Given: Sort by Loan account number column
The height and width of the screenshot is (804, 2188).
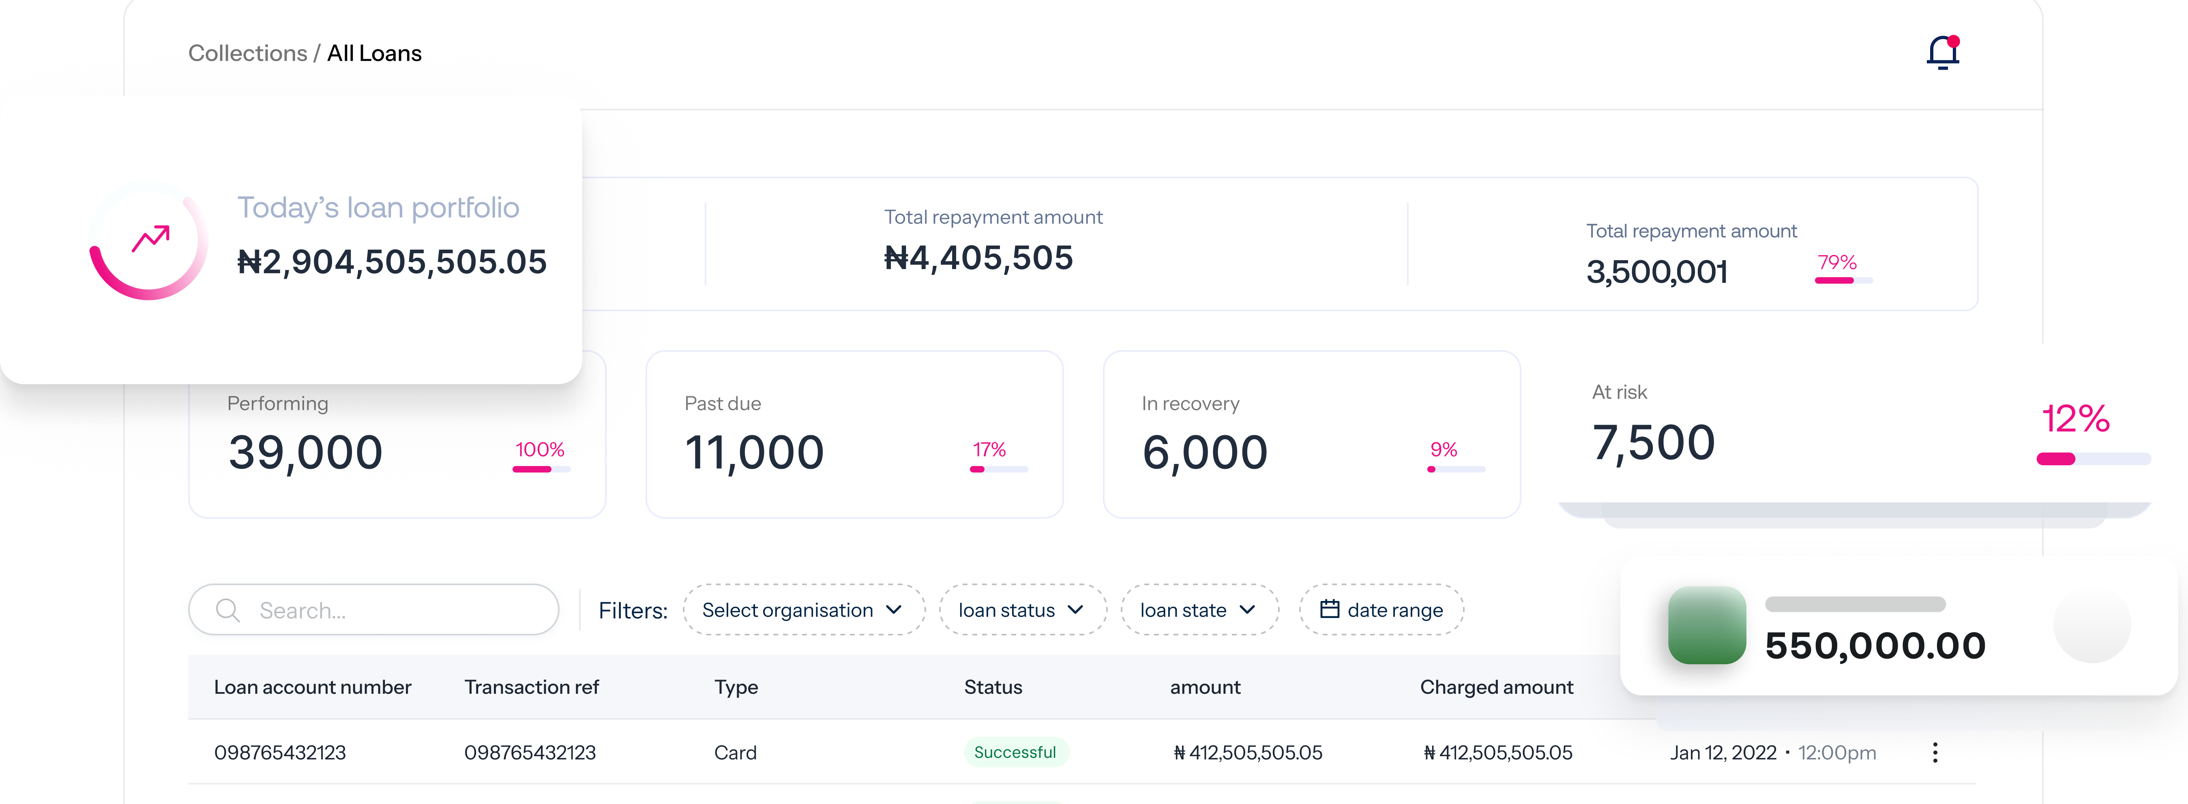Looking at the screenshot, I should (x=313, y=687).
